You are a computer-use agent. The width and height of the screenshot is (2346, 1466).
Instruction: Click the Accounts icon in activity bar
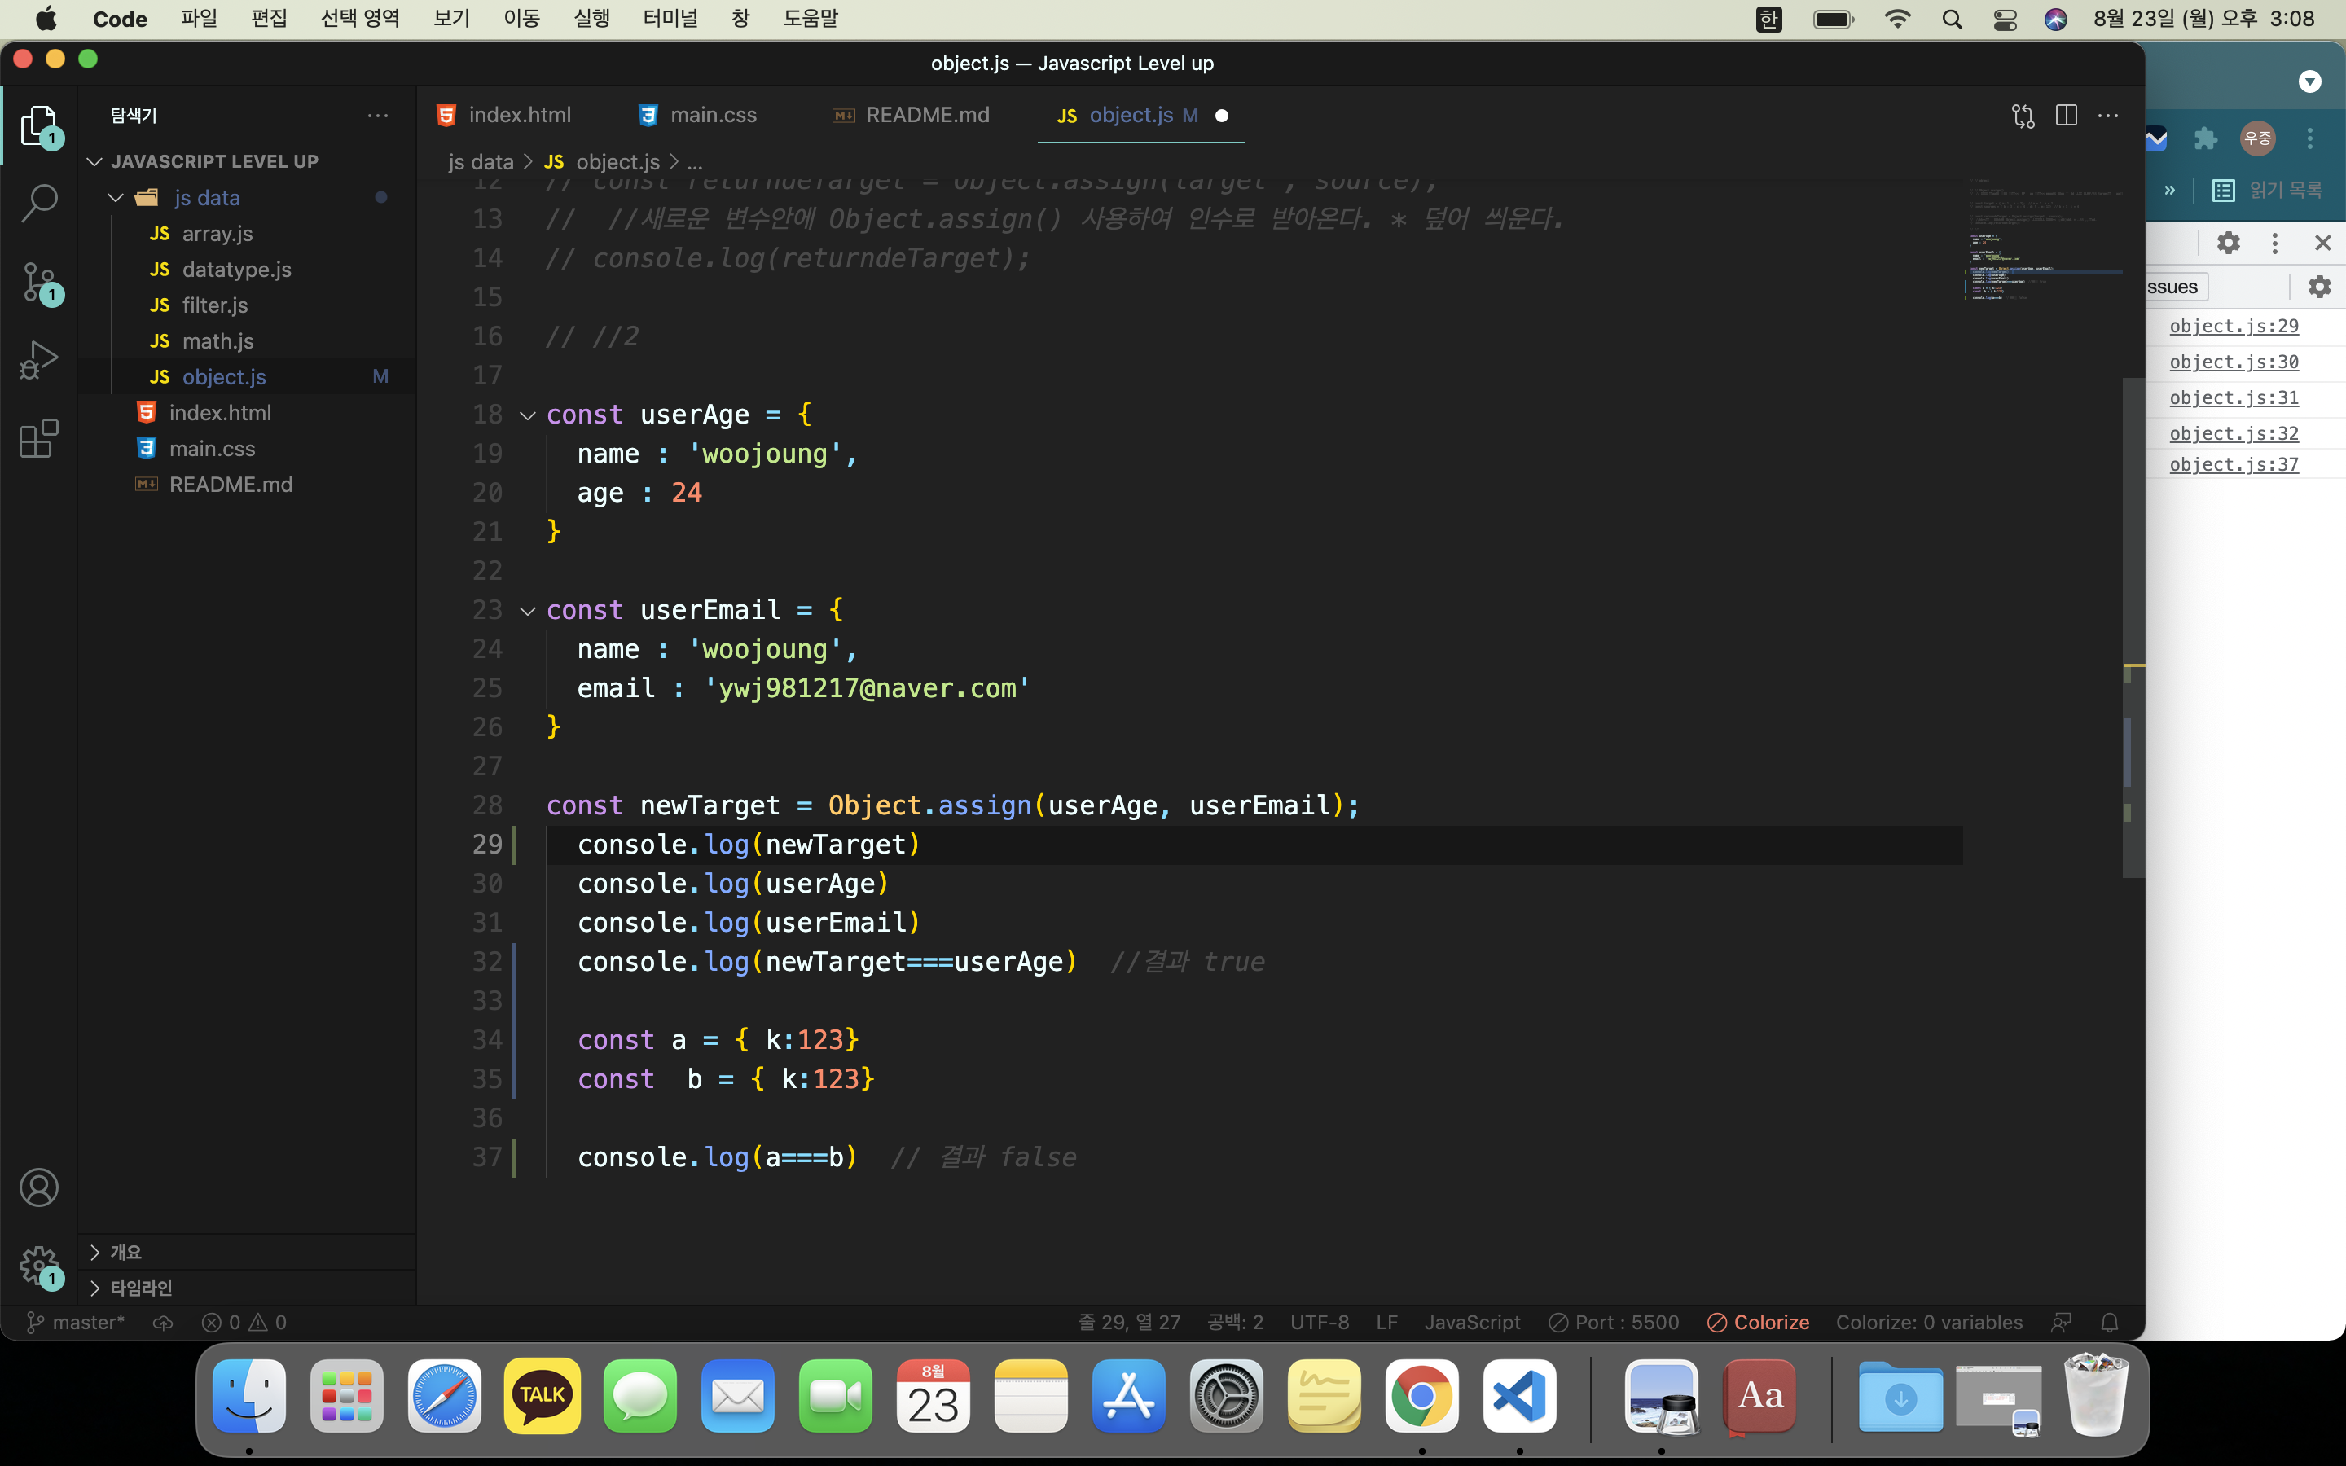coord(39,1187)
